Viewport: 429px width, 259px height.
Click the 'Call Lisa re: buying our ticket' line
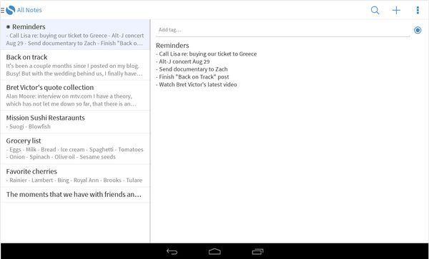pyautogui.click(x=207, y=54)
